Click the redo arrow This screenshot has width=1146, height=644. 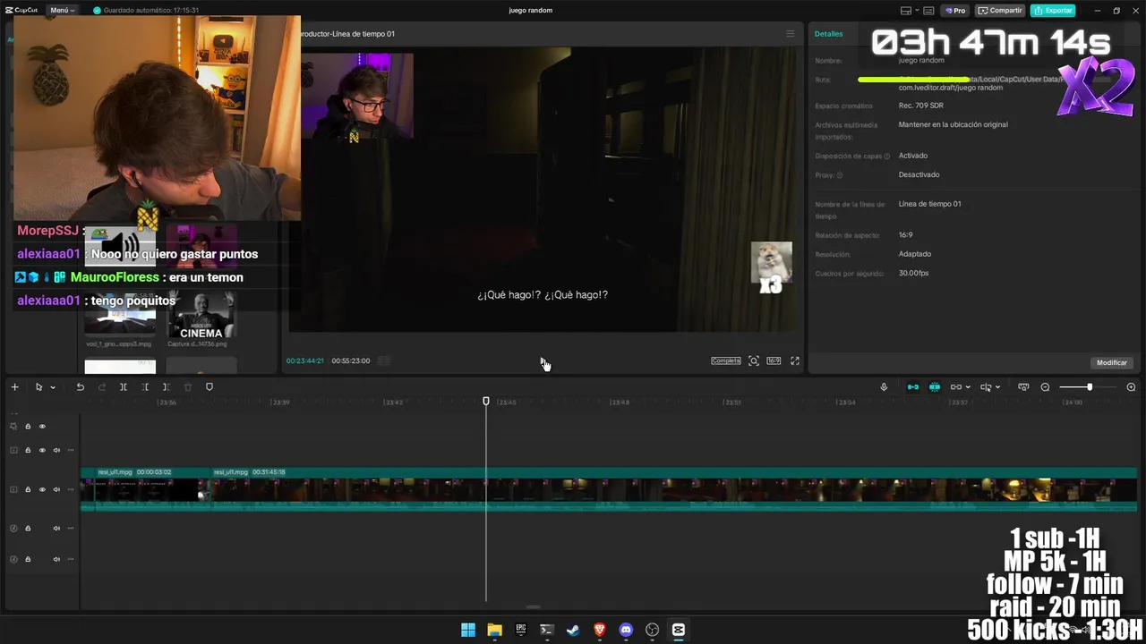pyautogui.click(x=101, y=387)
